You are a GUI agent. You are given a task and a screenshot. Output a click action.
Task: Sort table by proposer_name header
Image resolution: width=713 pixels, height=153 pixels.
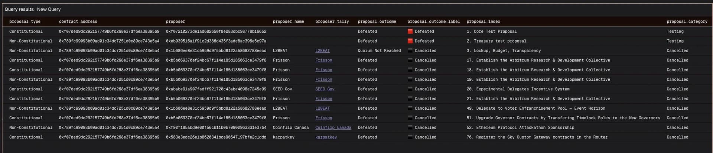point(288,21)
